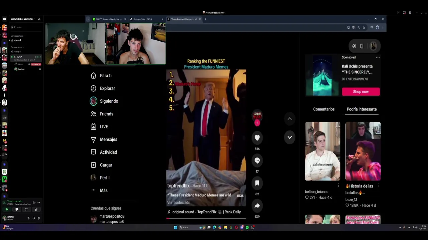428x240 pixels.
Task: Expand Comunidad de LosPrimos server menu
Action: pyautogui.click(x=23, y=19)
